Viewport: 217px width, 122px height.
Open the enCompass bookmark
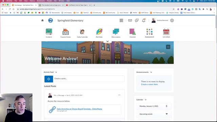point(66,13)
